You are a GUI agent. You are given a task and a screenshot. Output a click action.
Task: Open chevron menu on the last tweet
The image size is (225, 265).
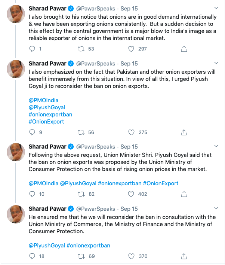216,208
